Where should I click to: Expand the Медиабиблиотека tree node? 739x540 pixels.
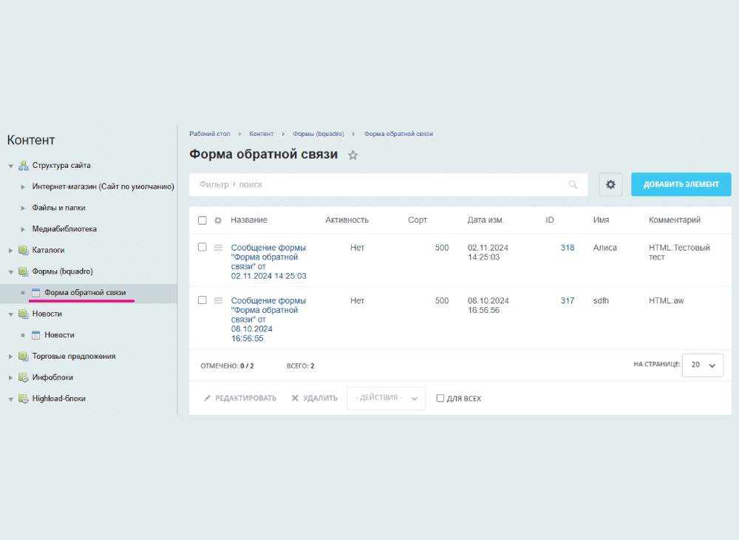click(x=23, y=229)
